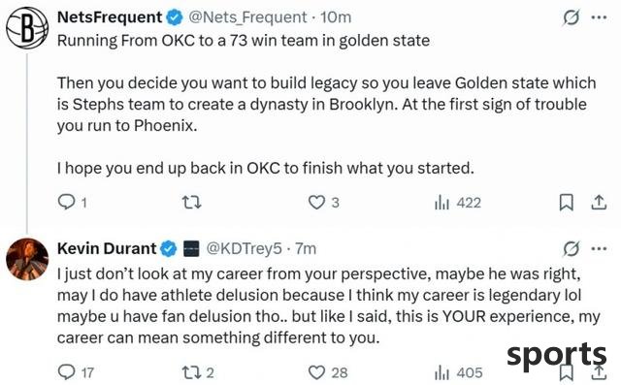View analytics showing 405 views
This screenshot has height=385, width=621.
(x=459, y=372)
